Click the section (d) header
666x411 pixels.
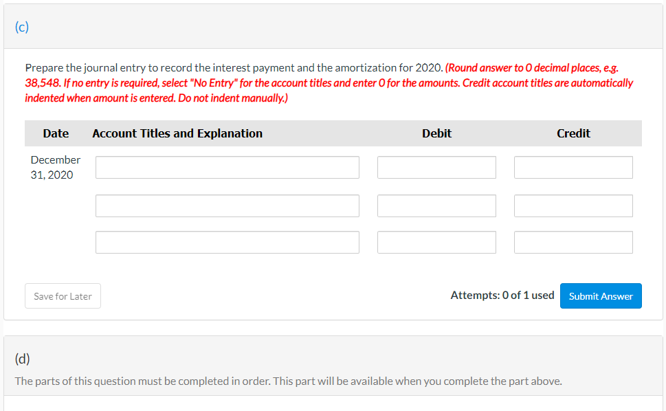(x=22, y=358)
